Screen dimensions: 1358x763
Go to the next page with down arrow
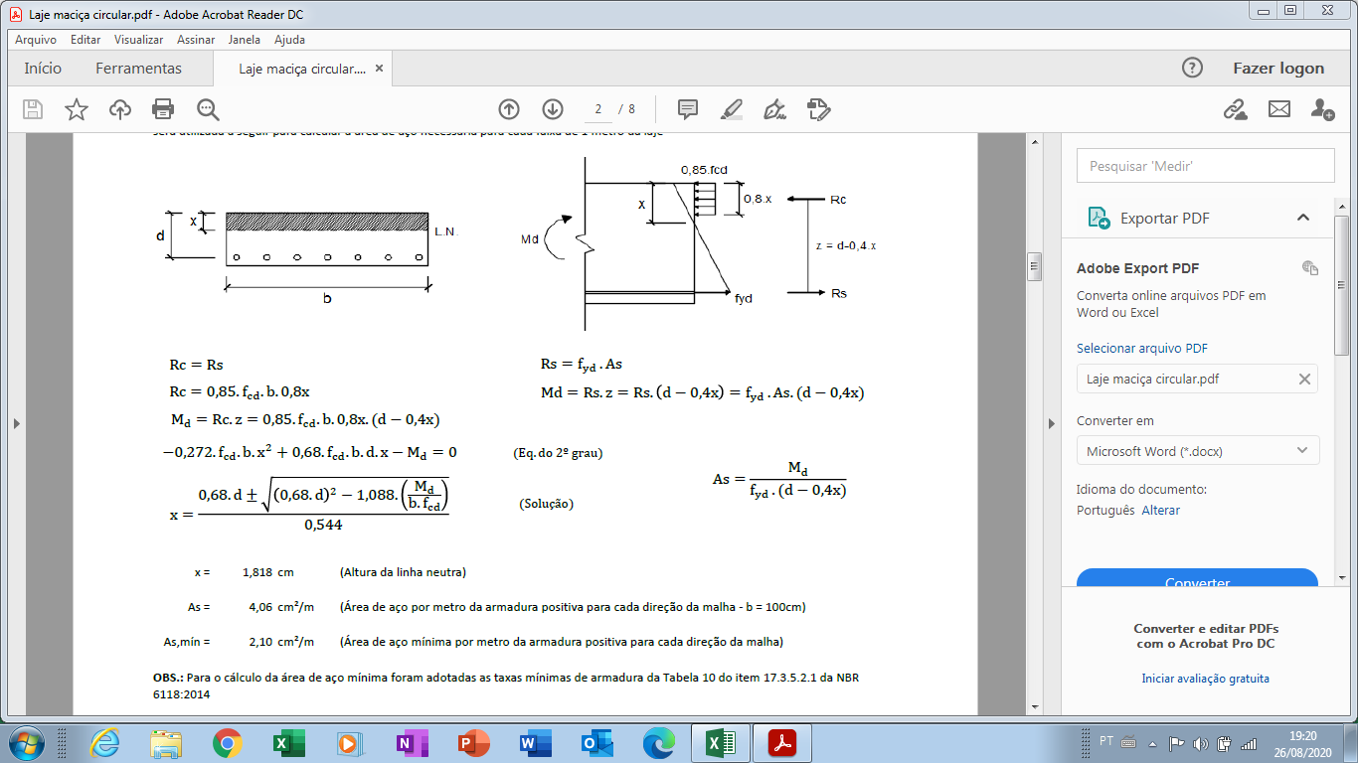(553, 109)
